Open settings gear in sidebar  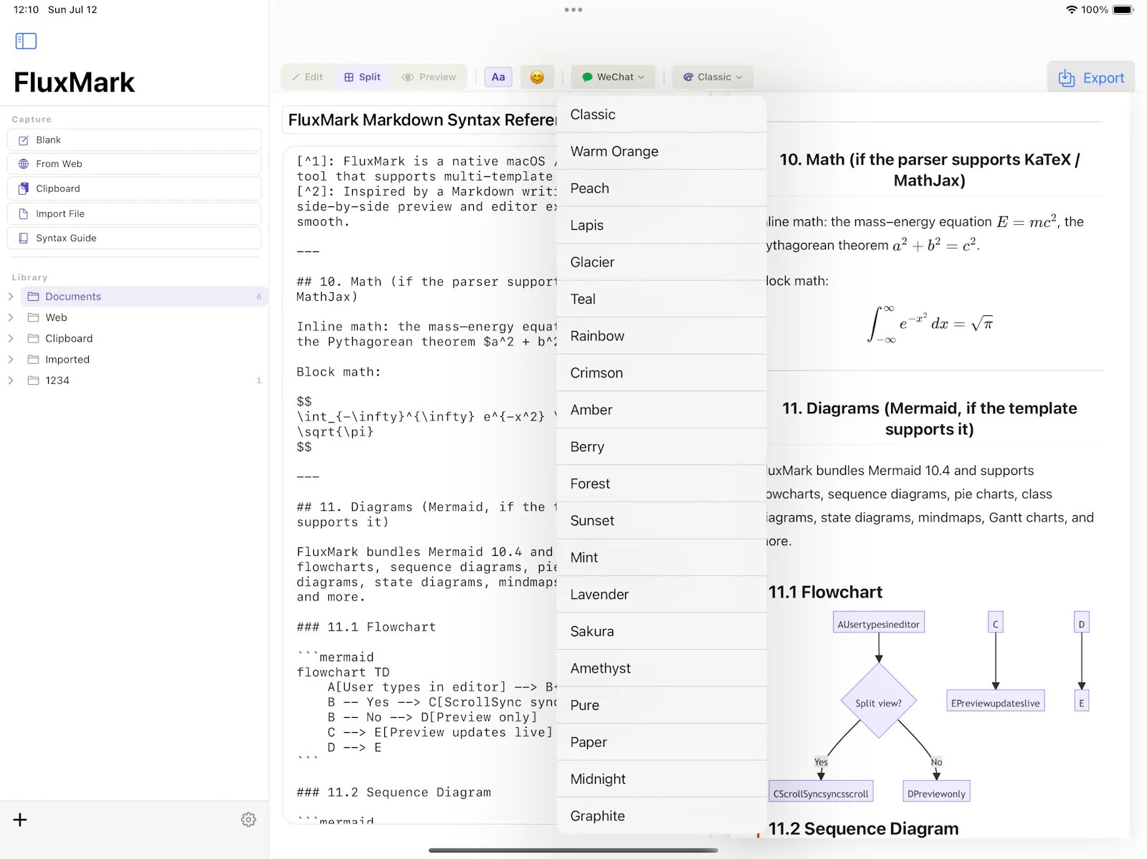248,820
